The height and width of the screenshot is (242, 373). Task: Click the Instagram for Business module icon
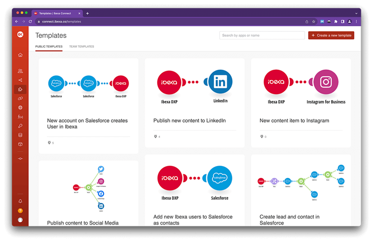click(326, 82)
